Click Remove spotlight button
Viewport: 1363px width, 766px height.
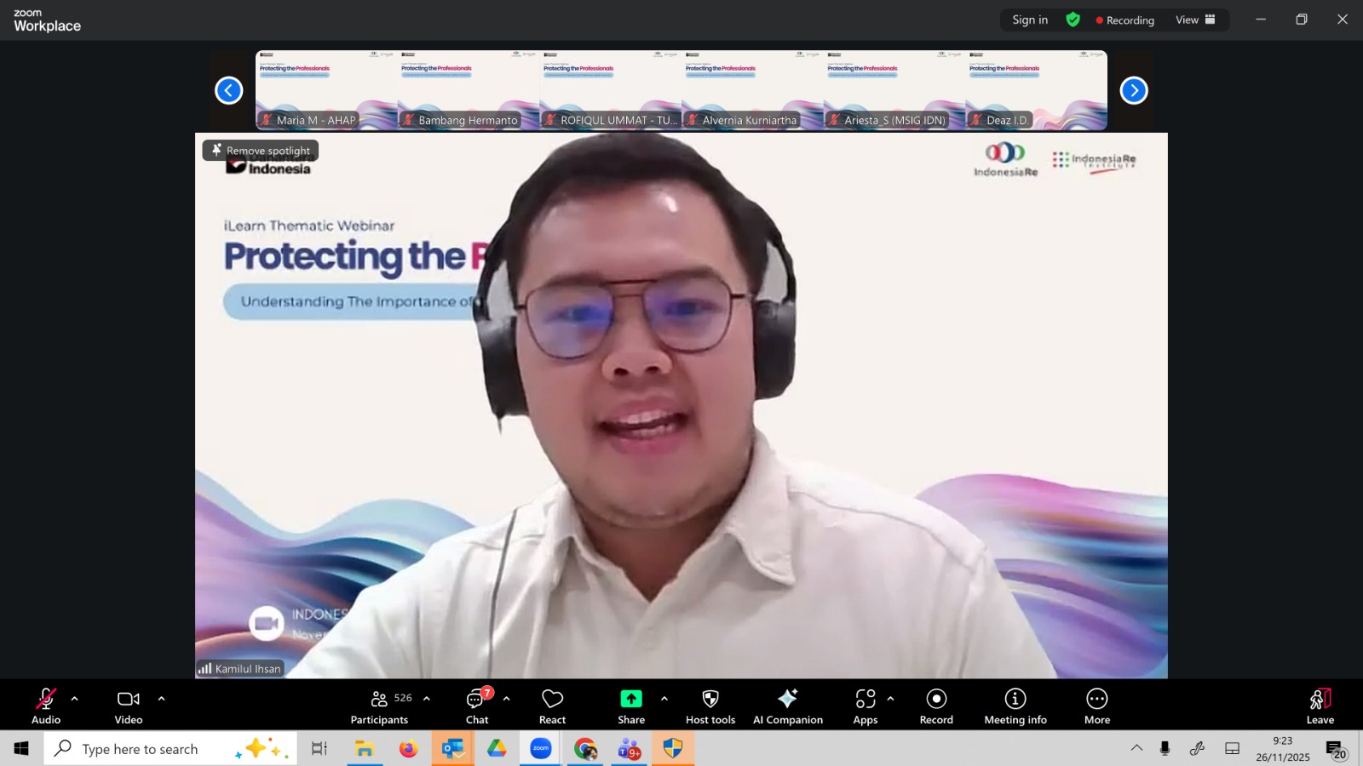pyautogui.click(x=261, y=151)
